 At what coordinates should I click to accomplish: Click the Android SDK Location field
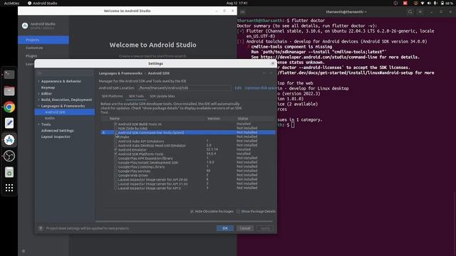[185, 88]
